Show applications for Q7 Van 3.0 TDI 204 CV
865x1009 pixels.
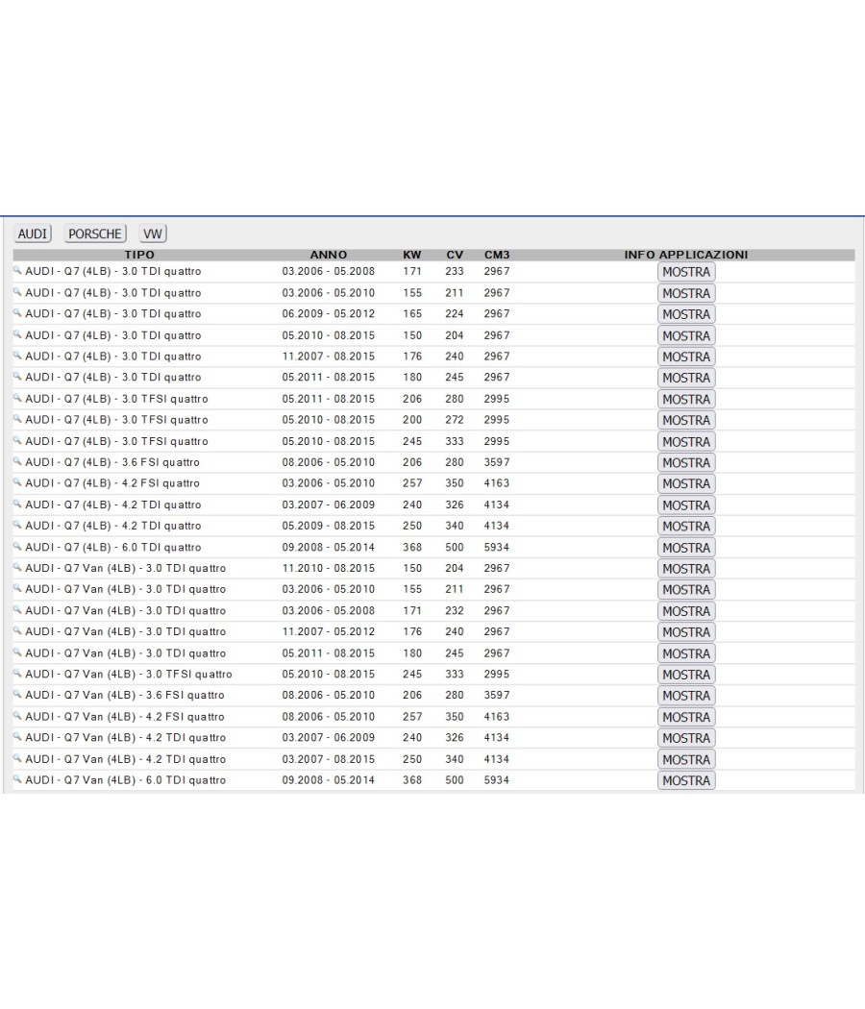pos(686,569)
